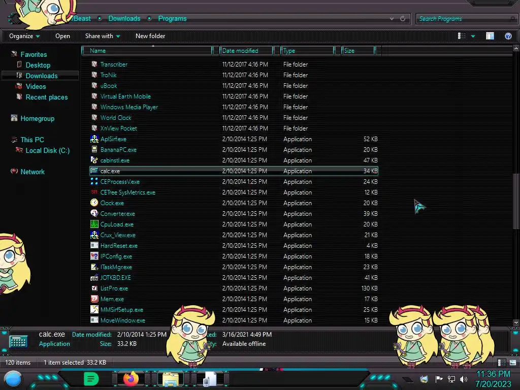The height and width of the screenshot is (390, 520).
Task: Click the Clock.exe clock icon
Action: pos(94,203)
